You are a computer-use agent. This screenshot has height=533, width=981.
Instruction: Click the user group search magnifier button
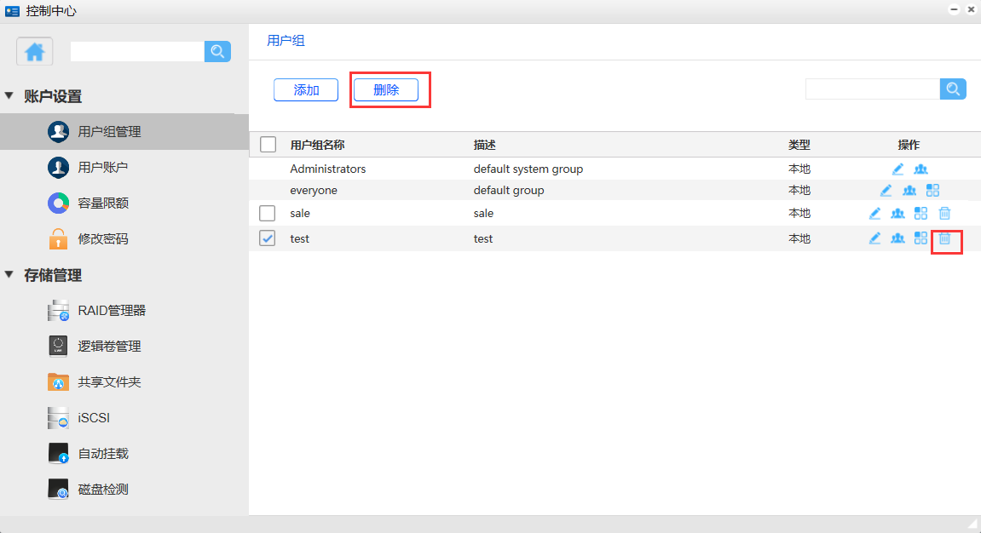[x=953, y=89]
